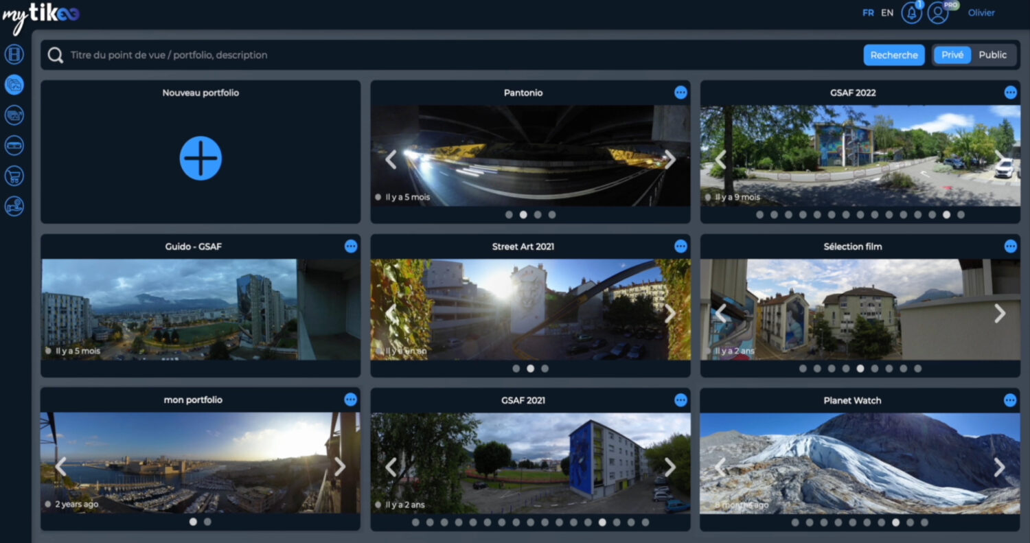The width and height of the screenshot is (1030, 543).
Task: Click inside the search input field
Action: [275, 55]
